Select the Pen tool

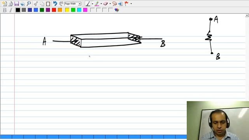[x=88, y=3]
